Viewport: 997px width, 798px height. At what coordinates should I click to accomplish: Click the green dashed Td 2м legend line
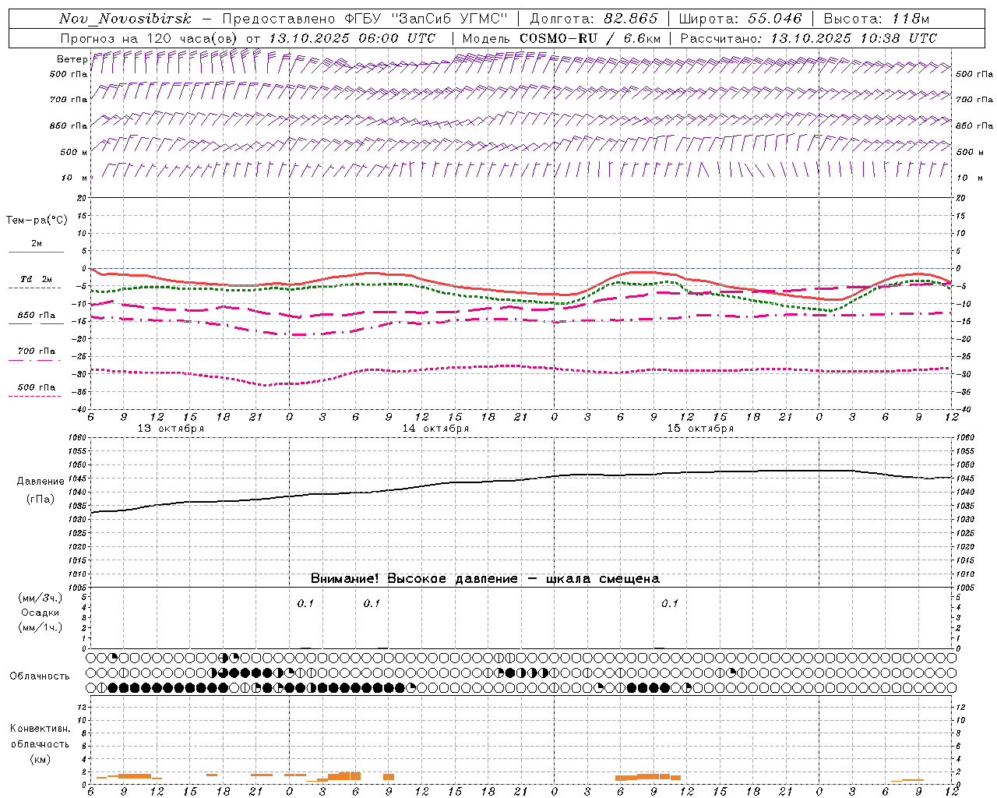tap(34, 288)
